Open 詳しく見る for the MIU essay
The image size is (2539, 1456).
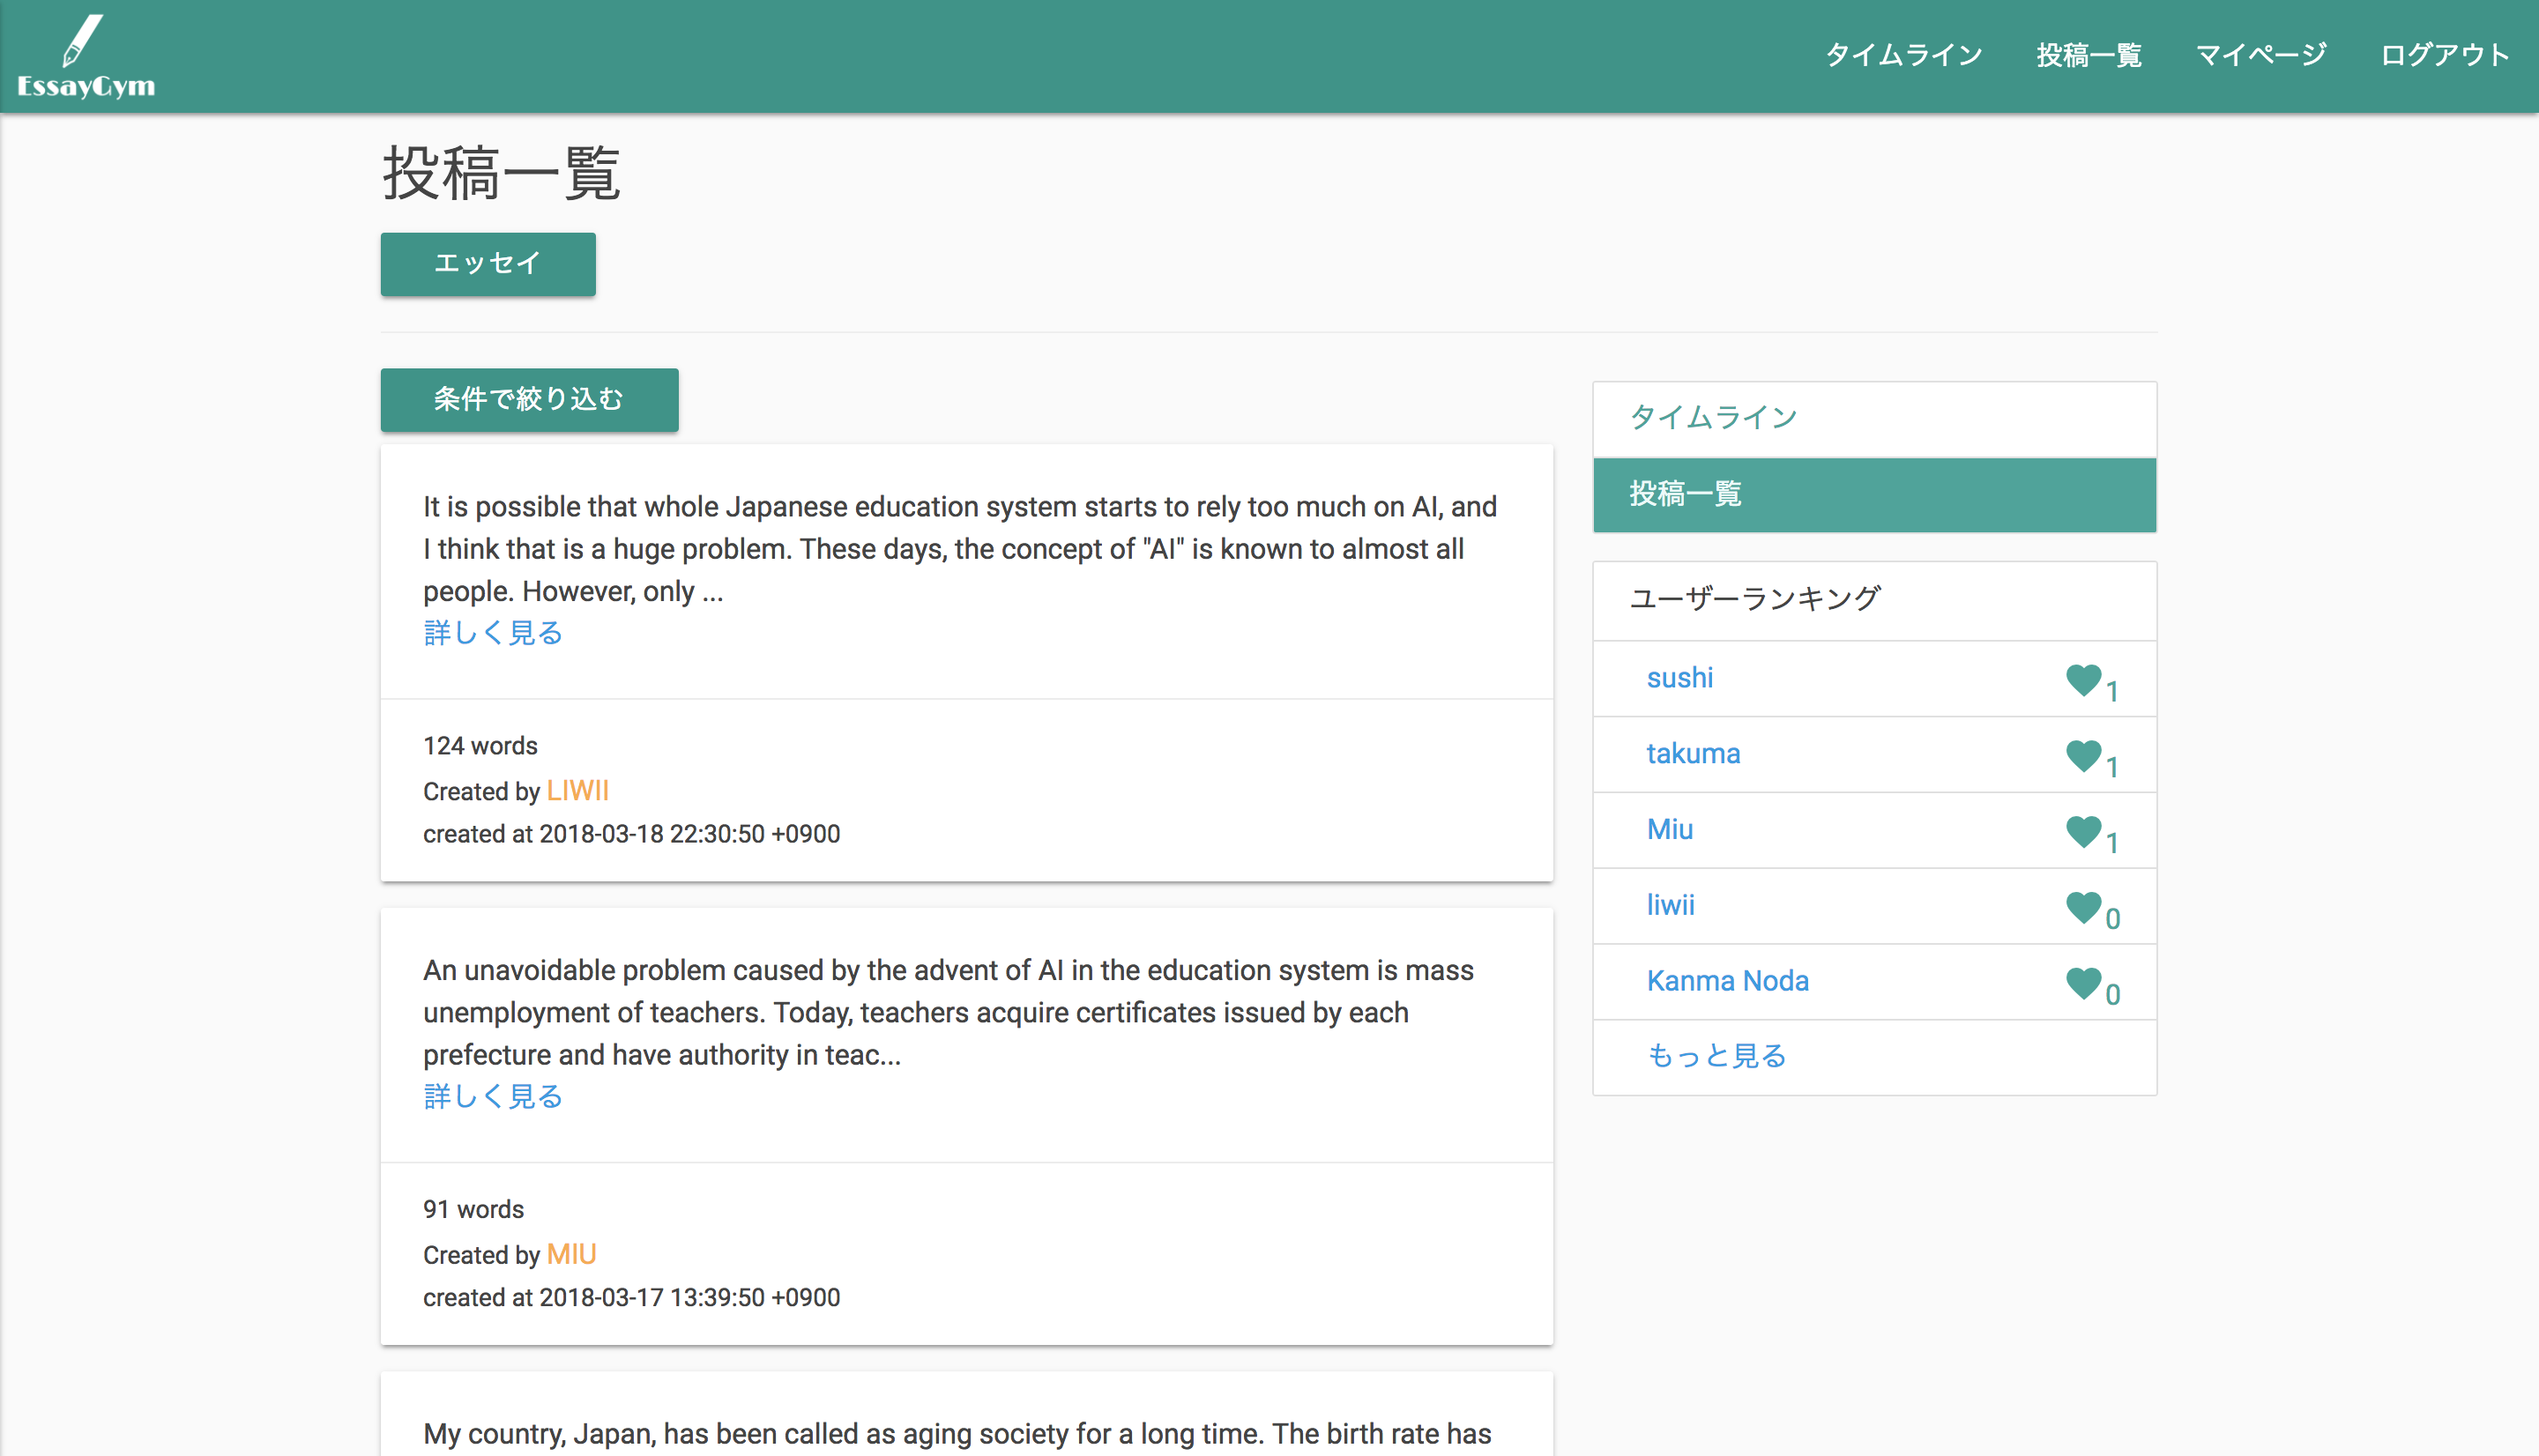pos(493,1096)
